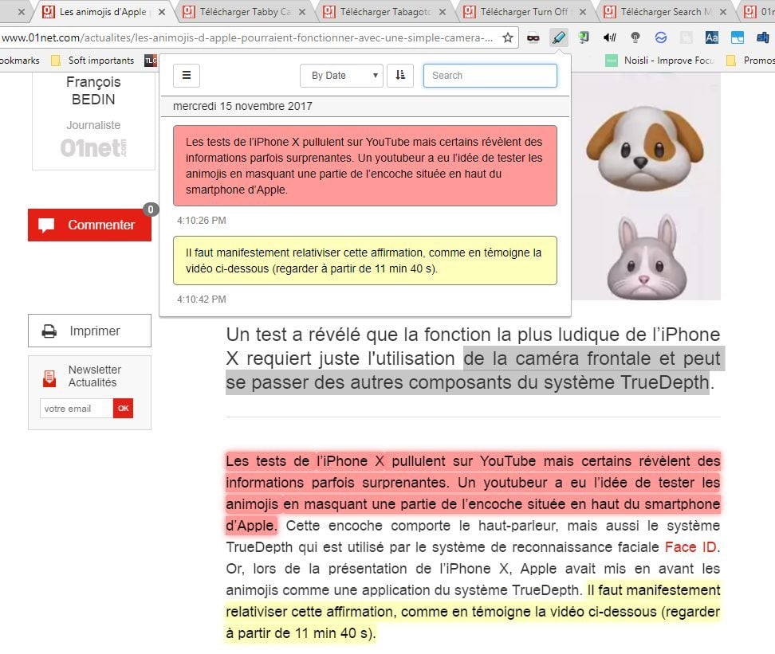Click the highlighter extension icon in toolbar

559,37
